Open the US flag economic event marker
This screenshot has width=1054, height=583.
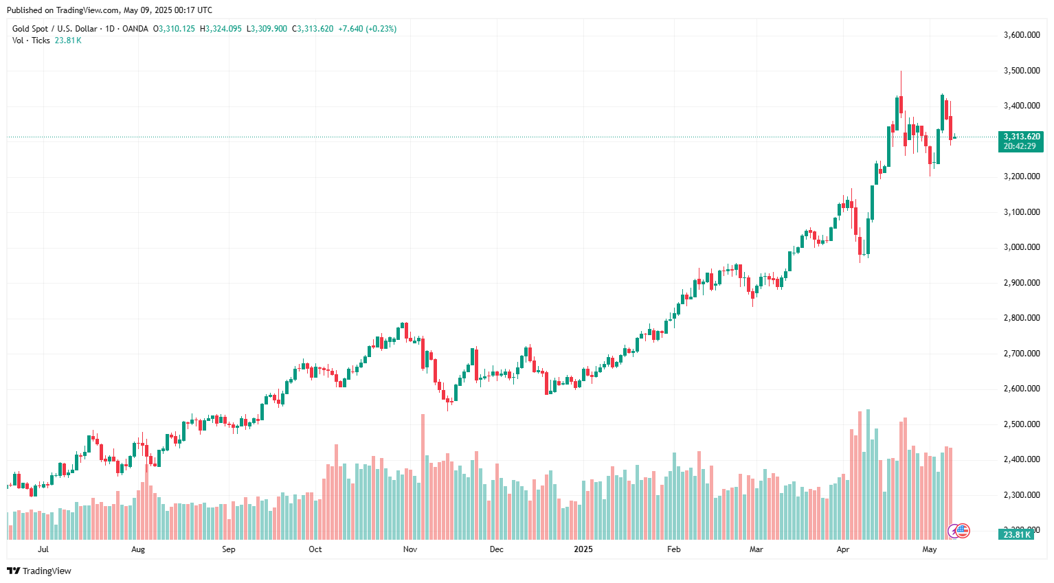(x=963, y=530)
